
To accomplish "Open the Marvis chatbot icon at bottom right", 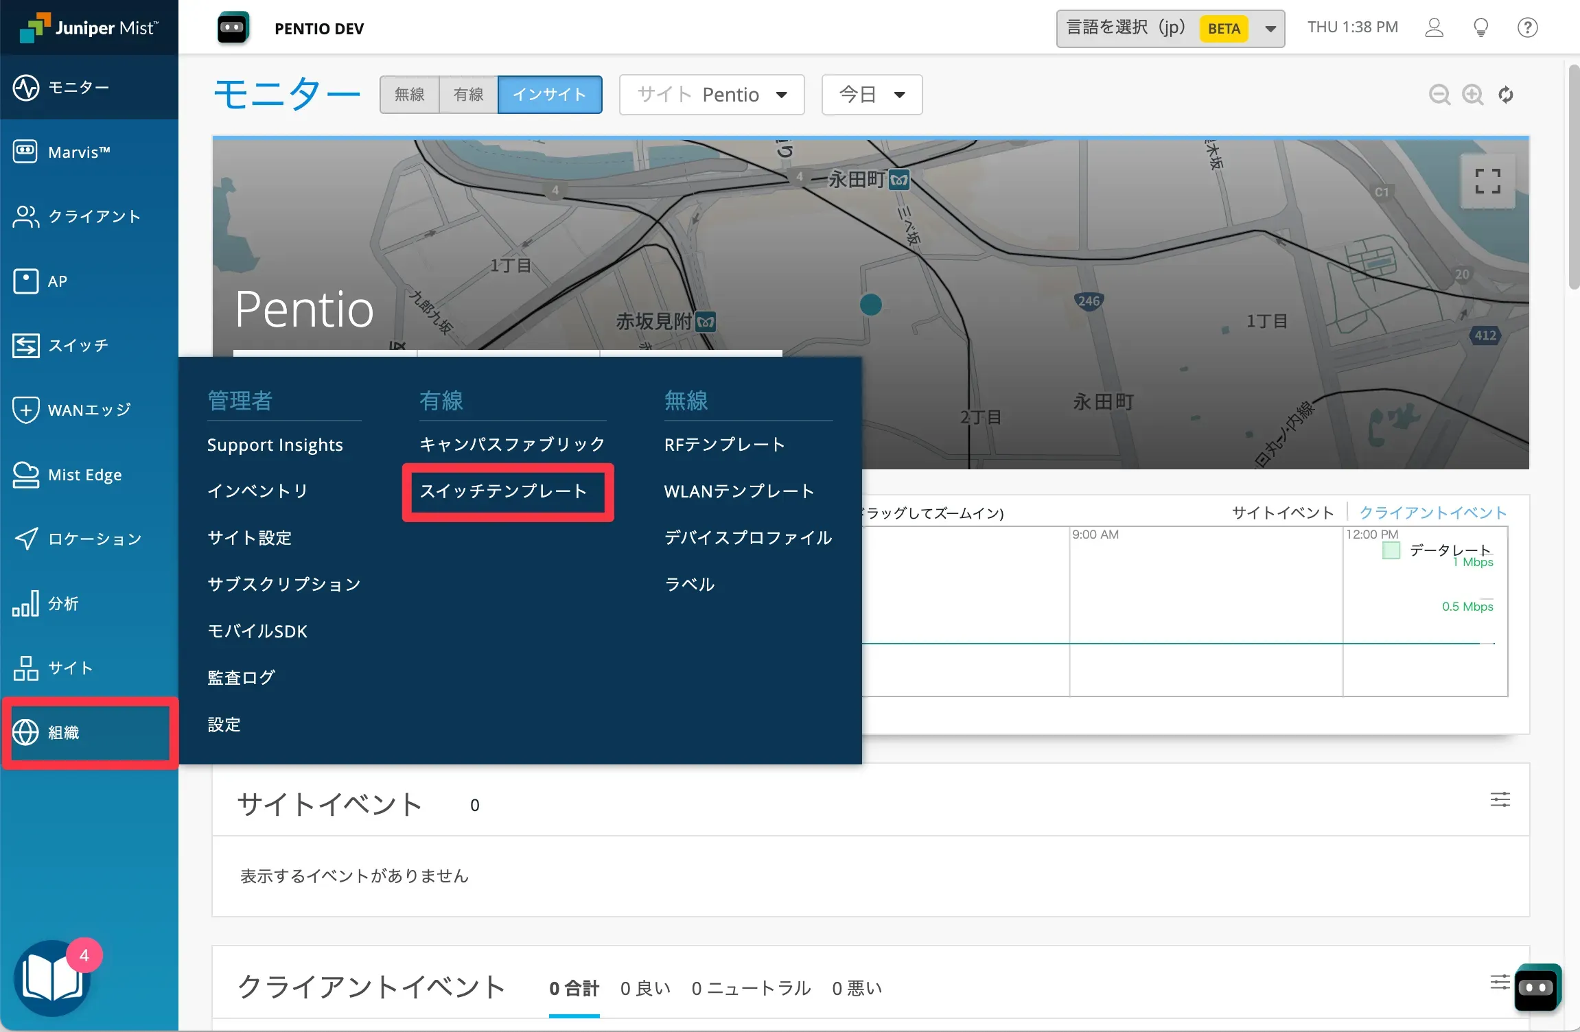I will click(x=1536, y=987).
